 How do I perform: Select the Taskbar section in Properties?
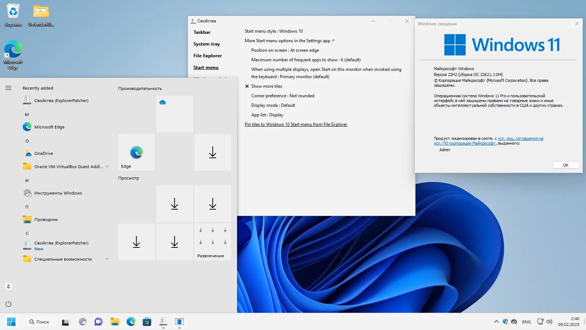click(x=202, y=32)
